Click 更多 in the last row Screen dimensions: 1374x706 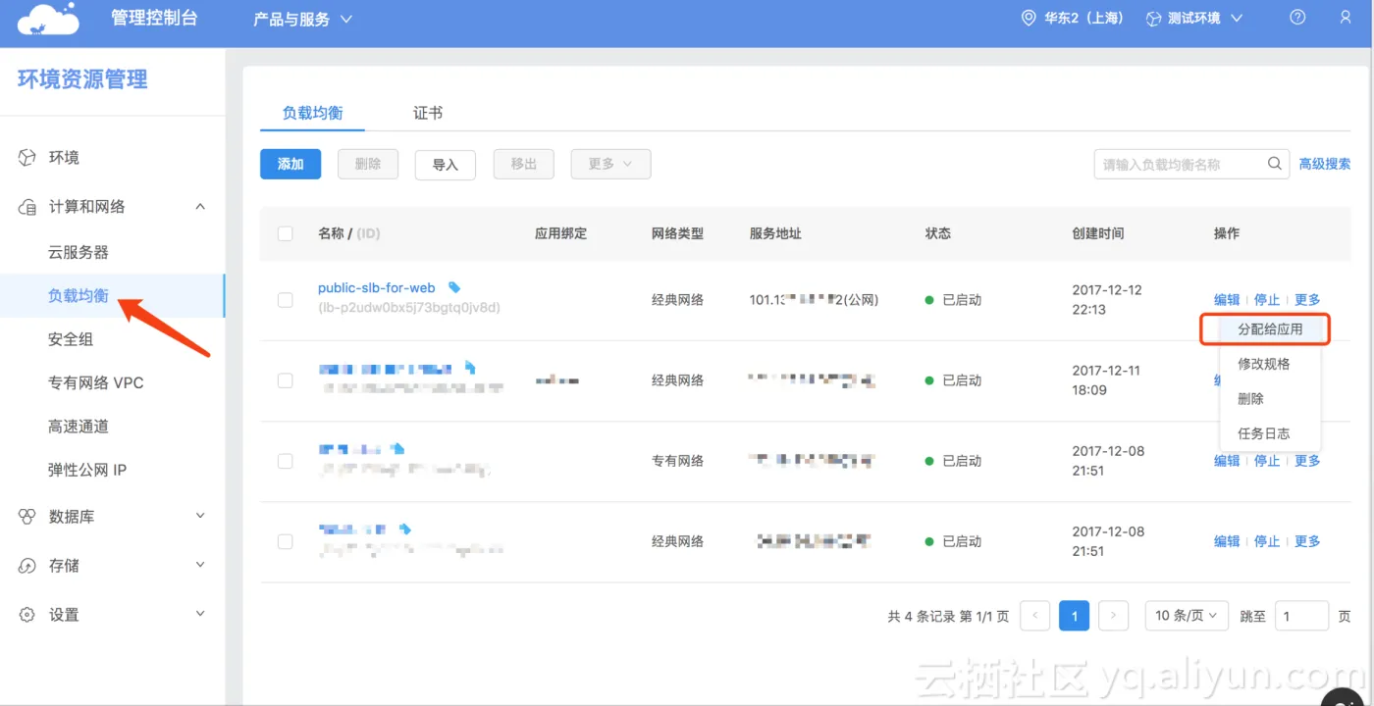[x=1307, y=540]
